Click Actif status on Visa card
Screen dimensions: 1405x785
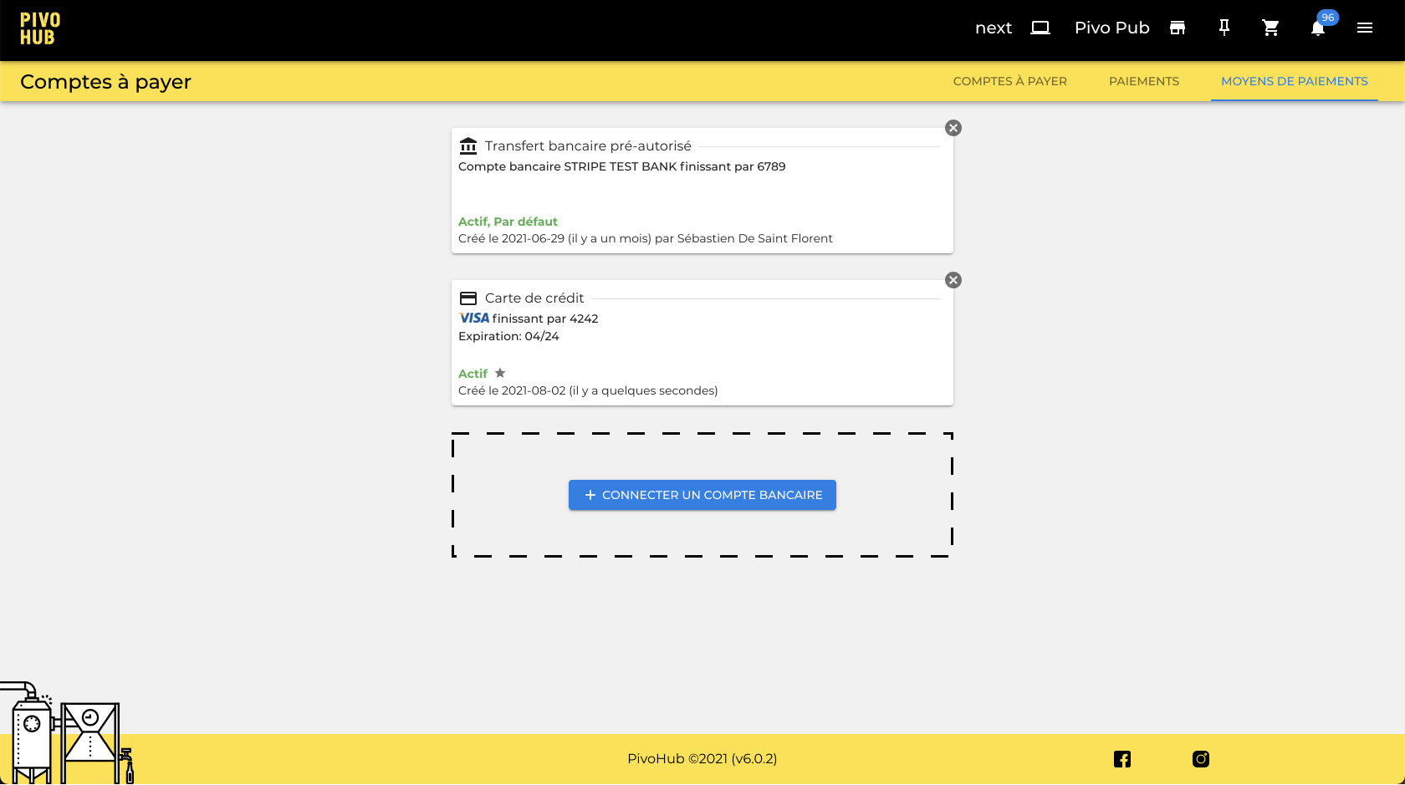[x=473, y=374]
